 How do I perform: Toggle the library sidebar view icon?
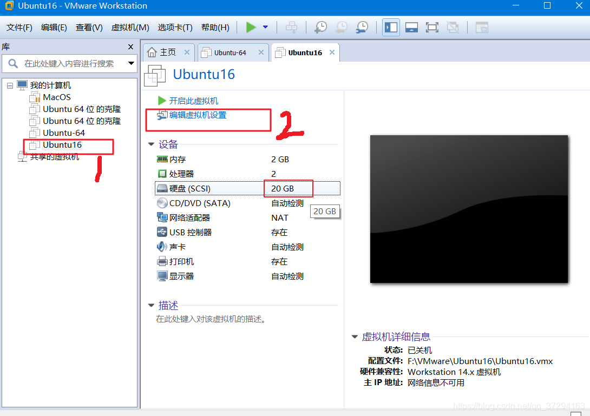391,28
